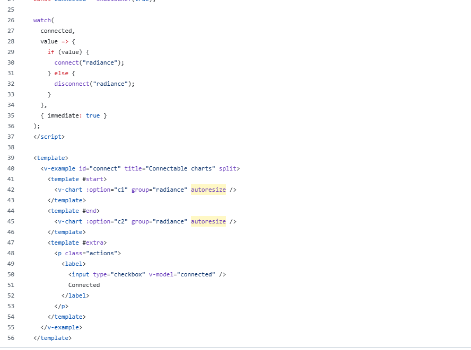This screenshot has height=350, width=471.
Task: Click the watch( function call
Action: pyautogui.click(x=43, y=21)
